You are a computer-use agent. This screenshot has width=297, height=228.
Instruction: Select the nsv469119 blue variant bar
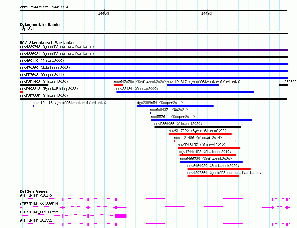click(154, 64)
